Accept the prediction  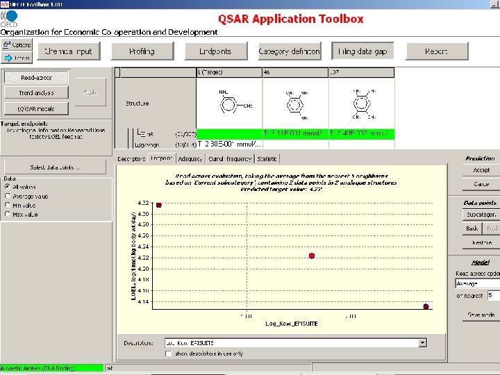coord(481,170)
